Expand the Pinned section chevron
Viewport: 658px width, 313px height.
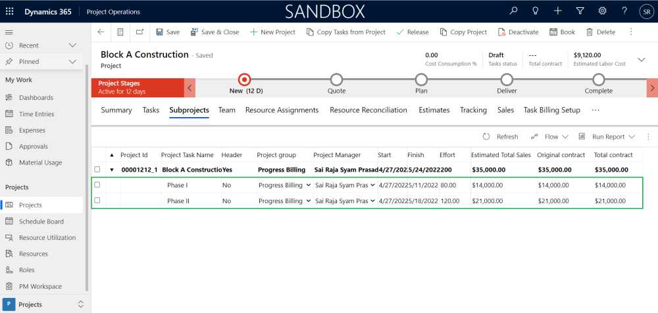pyautogui.click(x=72, y=62)
